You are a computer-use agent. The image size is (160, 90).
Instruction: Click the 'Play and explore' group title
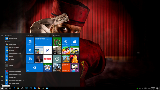56,36
